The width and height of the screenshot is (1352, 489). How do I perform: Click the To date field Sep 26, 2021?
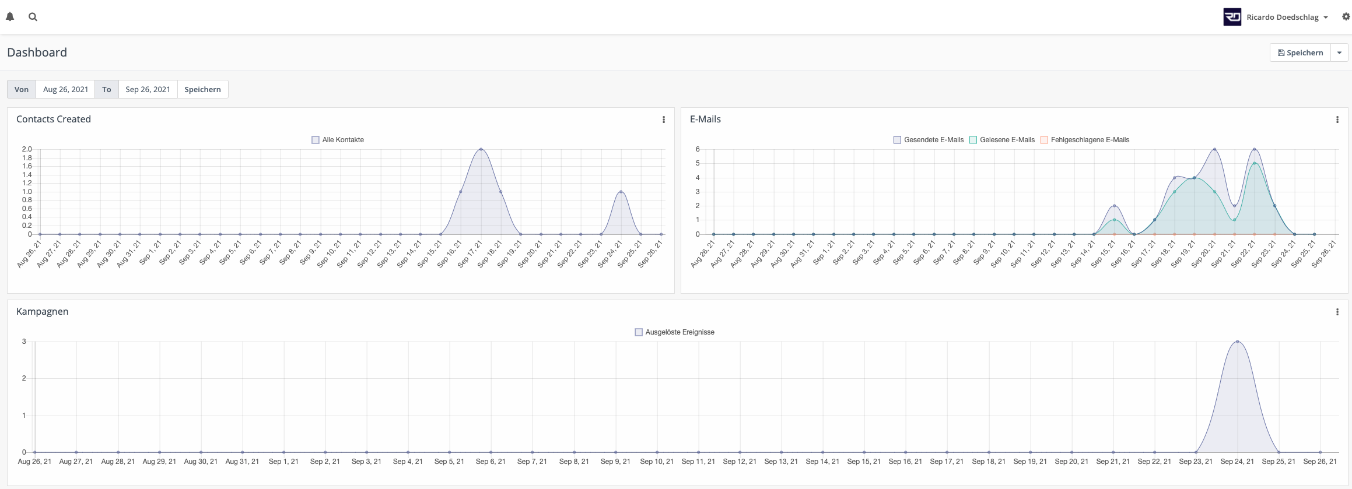click(148, 89)
